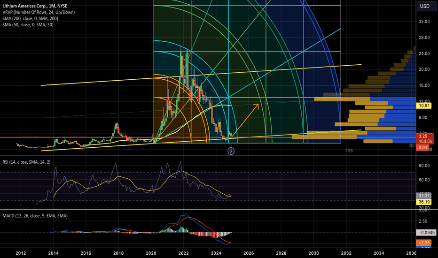
Task: Click the 2.50 MACD scale label
Action: click(x=422, y=221)
